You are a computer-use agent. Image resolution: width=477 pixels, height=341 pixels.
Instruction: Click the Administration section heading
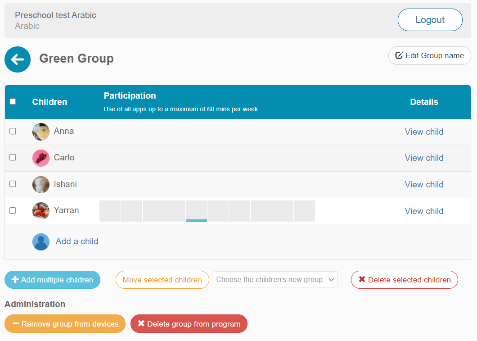tap(35, 304)
